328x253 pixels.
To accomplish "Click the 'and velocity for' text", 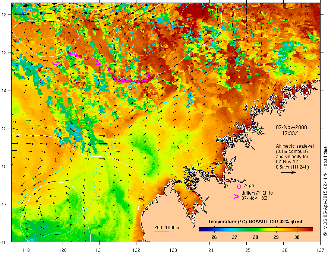I will (292, 157).
